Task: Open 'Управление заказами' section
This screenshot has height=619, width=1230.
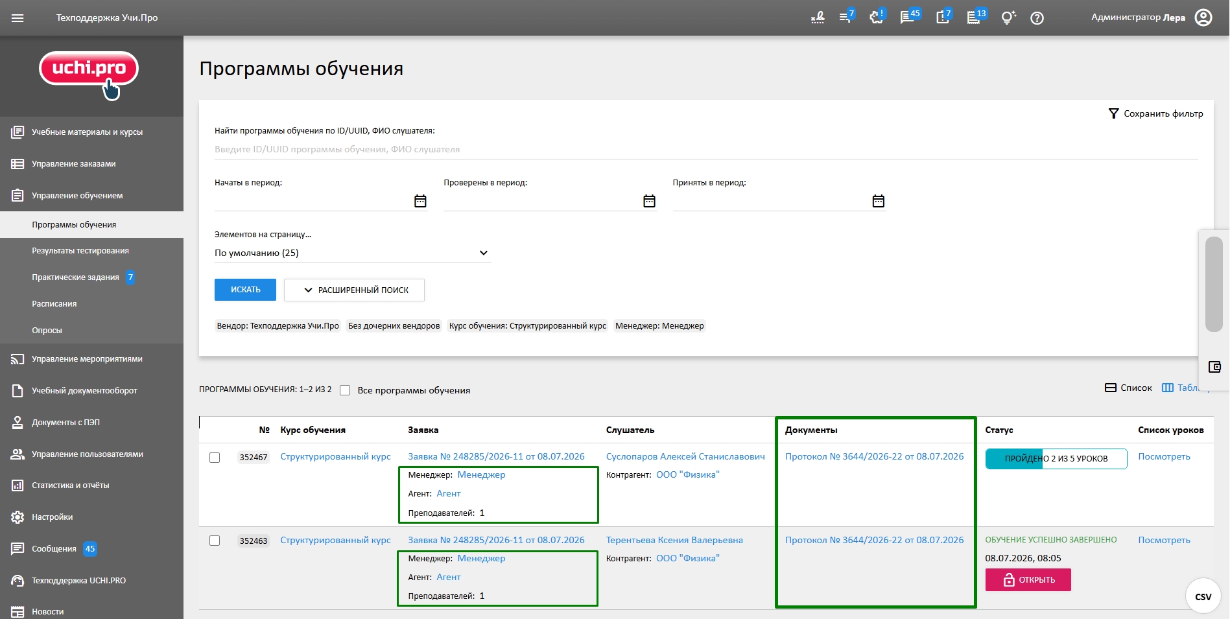Action: point(91,164)
